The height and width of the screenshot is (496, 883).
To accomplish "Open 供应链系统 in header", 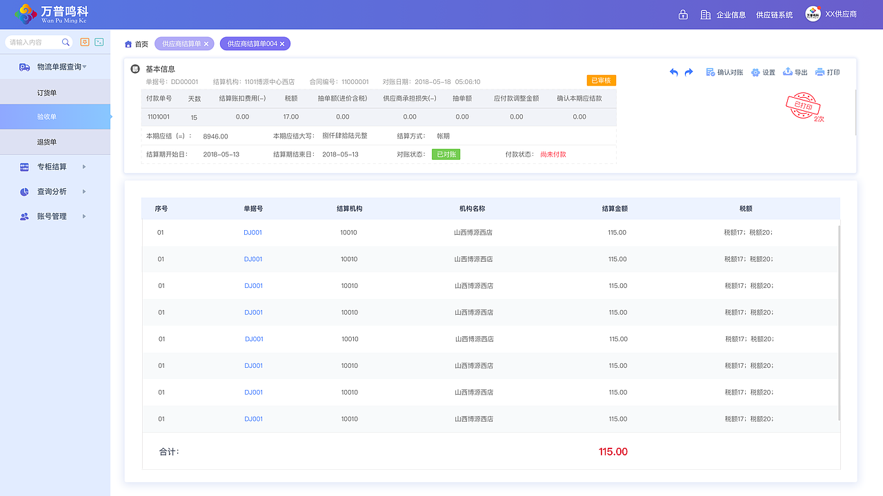I will point(774,14).
